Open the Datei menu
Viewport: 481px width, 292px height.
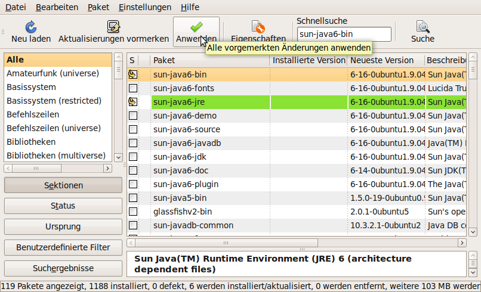pos(16,7)
